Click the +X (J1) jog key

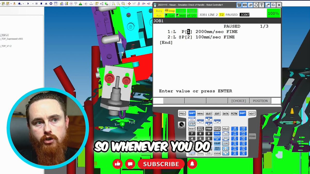(243, 129)
